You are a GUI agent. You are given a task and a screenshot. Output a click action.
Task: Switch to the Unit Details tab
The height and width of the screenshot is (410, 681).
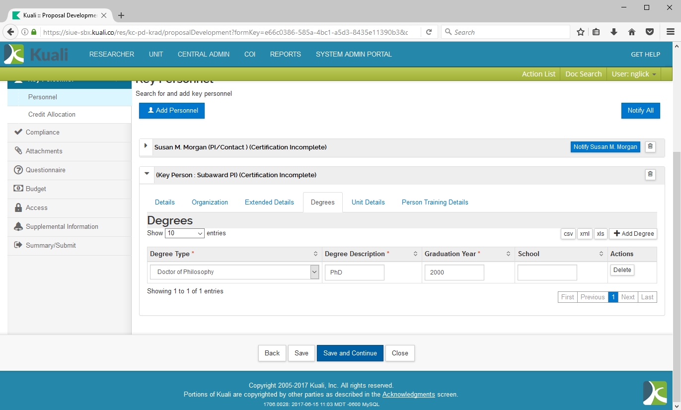coord(368,203)
